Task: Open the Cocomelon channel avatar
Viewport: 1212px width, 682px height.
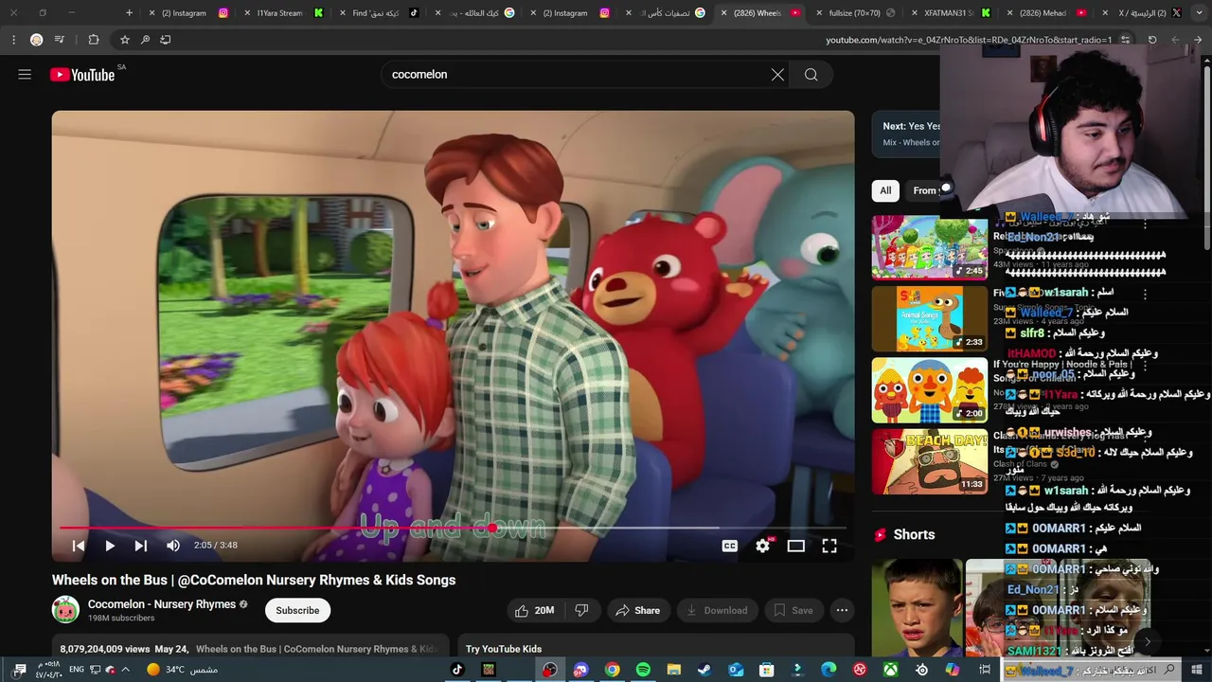Action: [x=65, y=610]
